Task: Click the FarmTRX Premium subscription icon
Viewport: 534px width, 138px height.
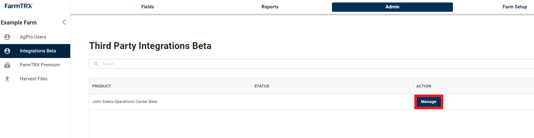Action: coord(7,65)
